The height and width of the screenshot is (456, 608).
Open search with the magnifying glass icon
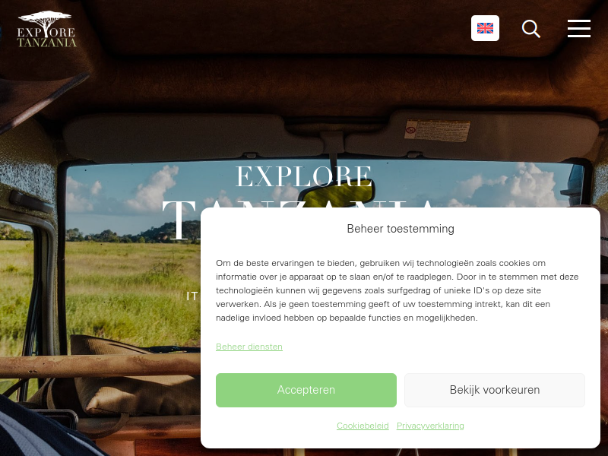tap(530, 29)
